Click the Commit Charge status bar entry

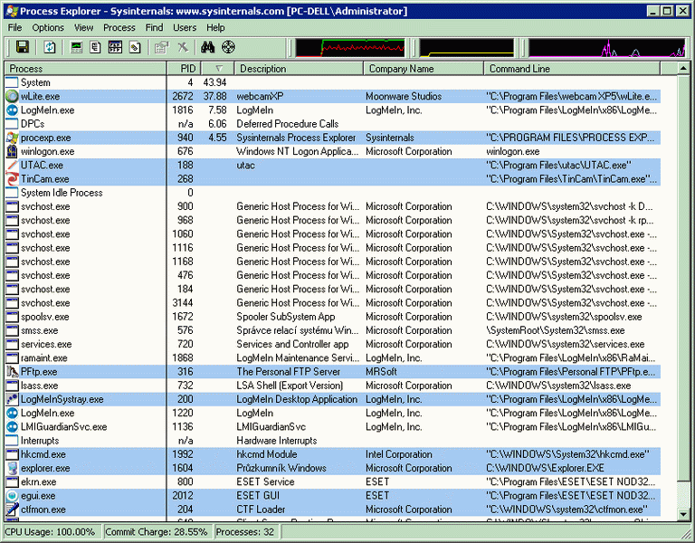point(157,531)
